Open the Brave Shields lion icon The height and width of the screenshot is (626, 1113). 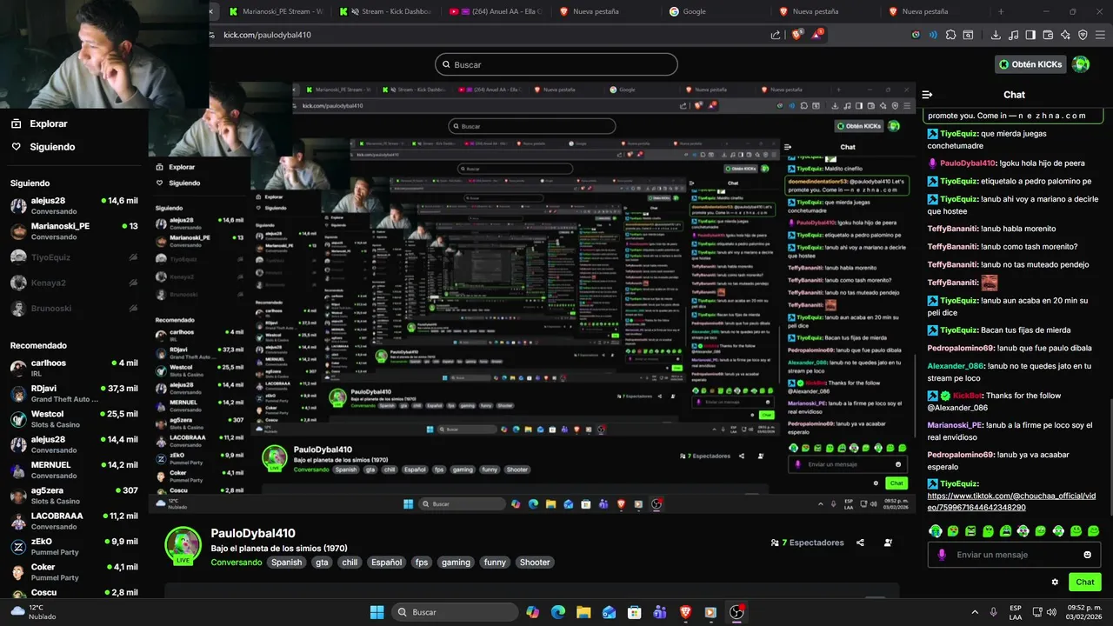click(797, 35)
